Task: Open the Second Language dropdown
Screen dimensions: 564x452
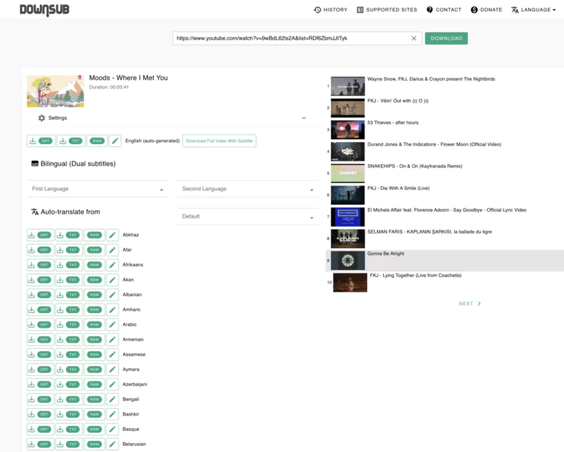Action: click(248, 189)
